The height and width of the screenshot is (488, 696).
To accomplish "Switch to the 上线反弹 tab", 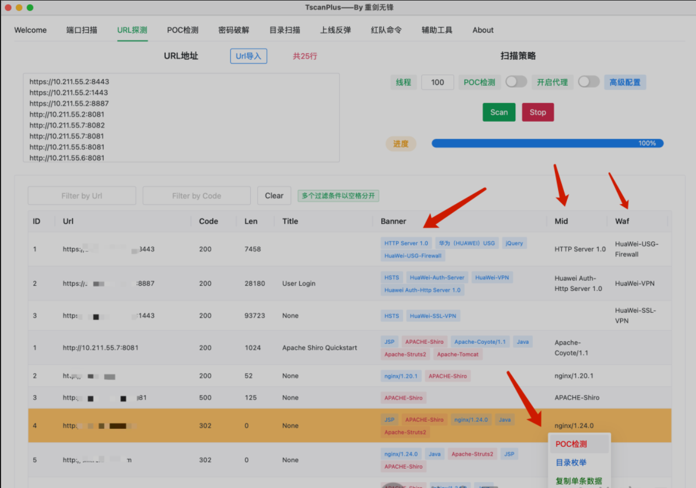I will pos(336,30).
